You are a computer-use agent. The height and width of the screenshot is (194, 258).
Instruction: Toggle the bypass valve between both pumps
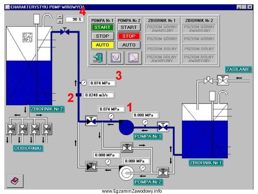click(127, 147)
